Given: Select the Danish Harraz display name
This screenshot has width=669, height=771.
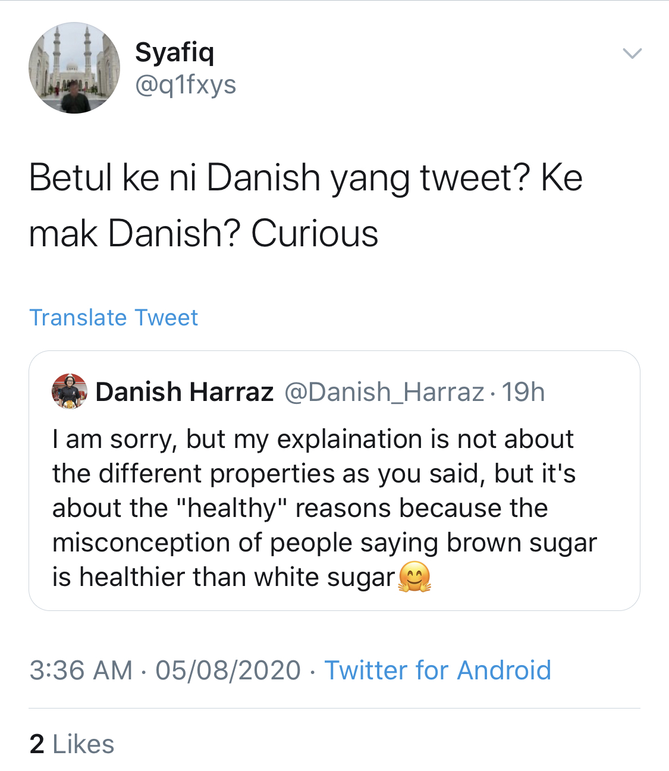Looking at the screenshot, I should tap(184, 392).
